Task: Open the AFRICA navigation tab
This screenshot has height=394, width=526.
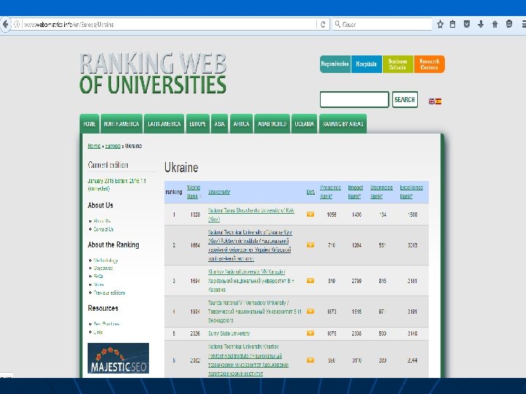Action: coord(241,124)
